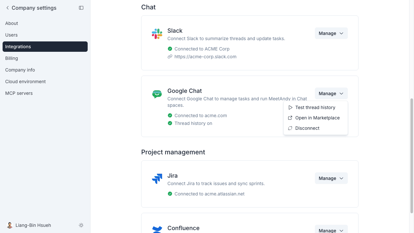The image size is (414, 233).
Task: Select Test thread history menu item
Action: [x=316, y=107]
